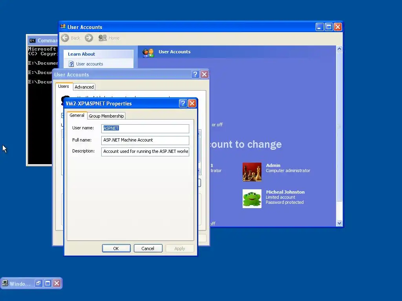Click the Description input field

[145, 152]
